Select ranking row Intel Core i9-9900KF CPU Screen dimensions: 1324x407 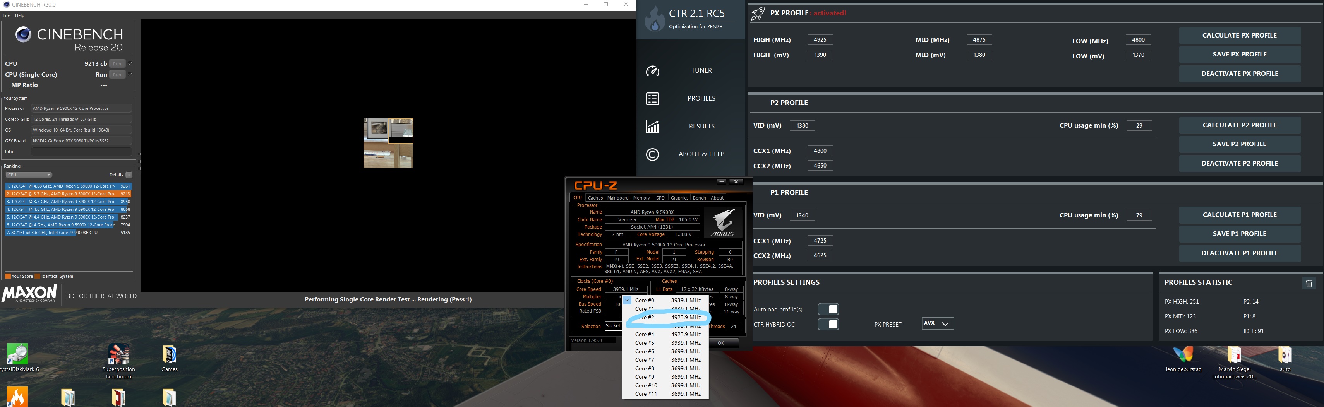(68, 232)
